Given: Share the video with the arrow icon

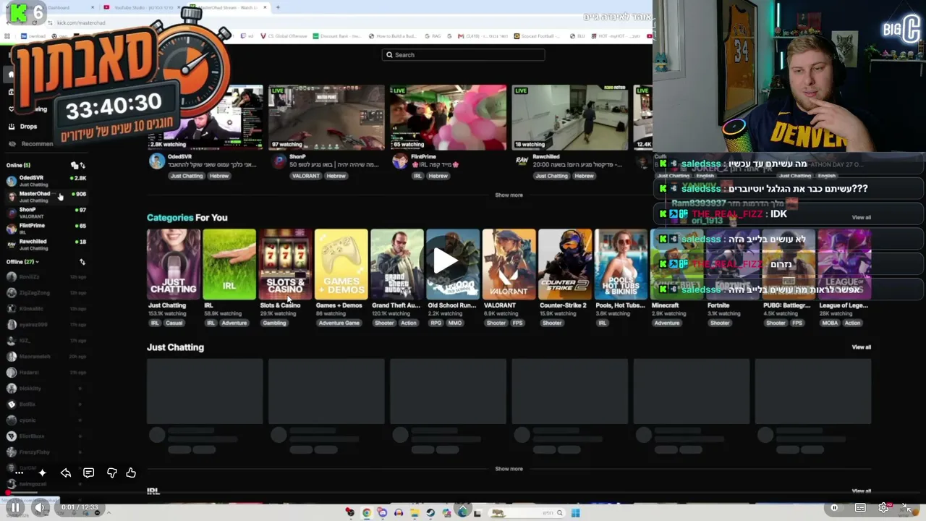Looking at the screenshot, I should (x=65, y=473).
